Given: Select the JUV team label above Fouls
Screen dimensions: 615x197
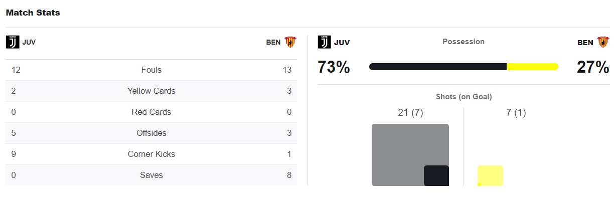Looking at the screenshot, I should pos(29,42).
